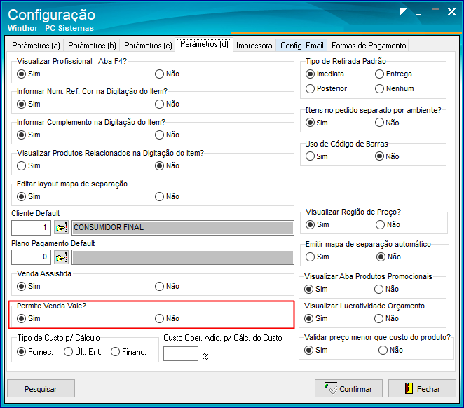Select Não for Visualizar Aba Produtos Promocionais
Screen dimensions: 464x408
(386, 290)
